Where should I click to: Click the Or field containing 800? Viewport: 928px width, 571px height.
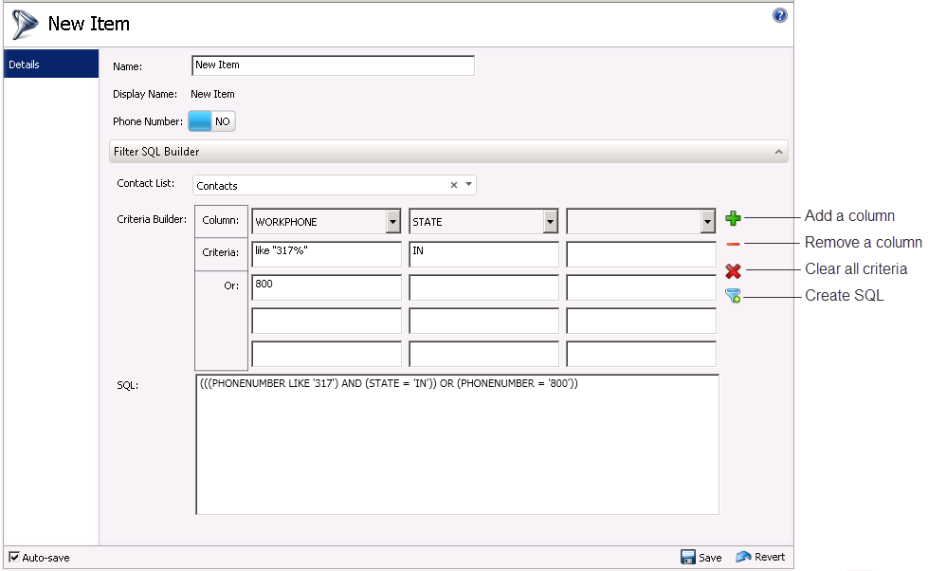326,287
